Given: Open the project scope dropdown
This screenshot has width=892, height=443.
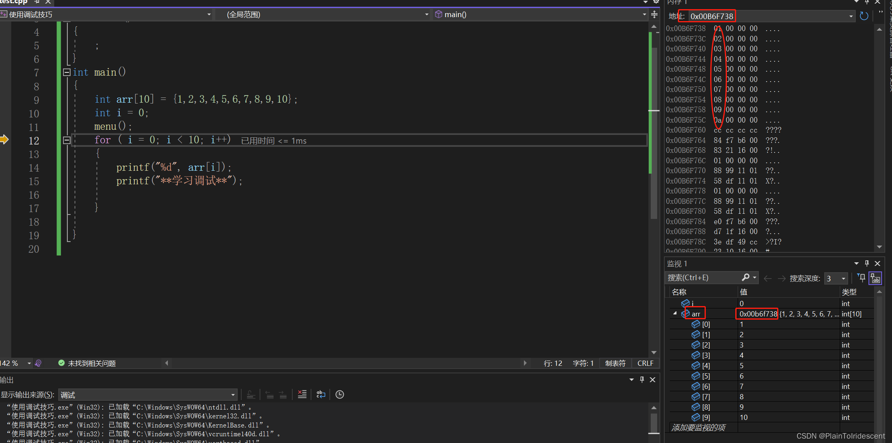Looking at the screenshot, I should tap(209, 14).
